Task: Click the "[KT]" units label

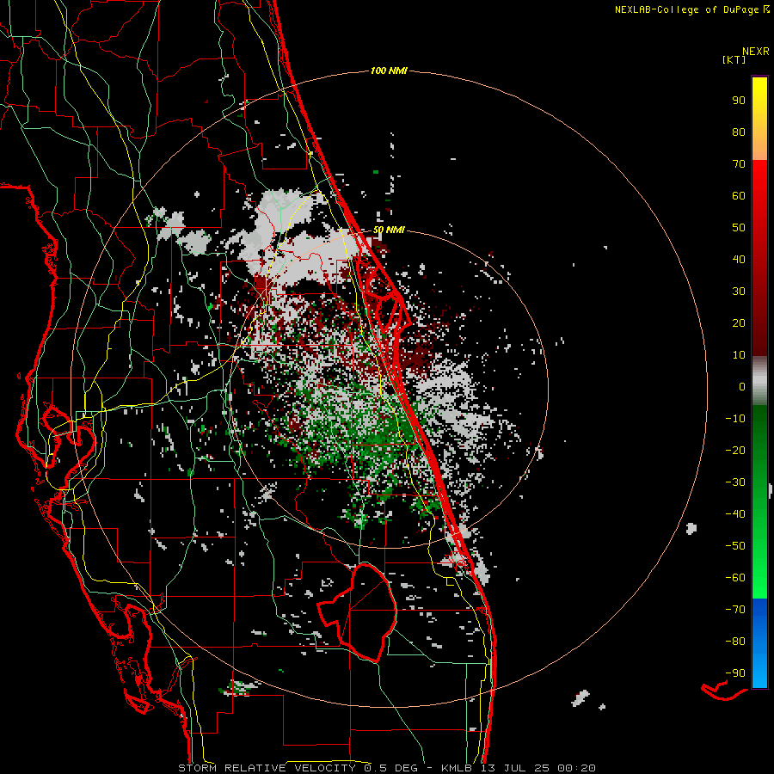Action: [734, 59]
